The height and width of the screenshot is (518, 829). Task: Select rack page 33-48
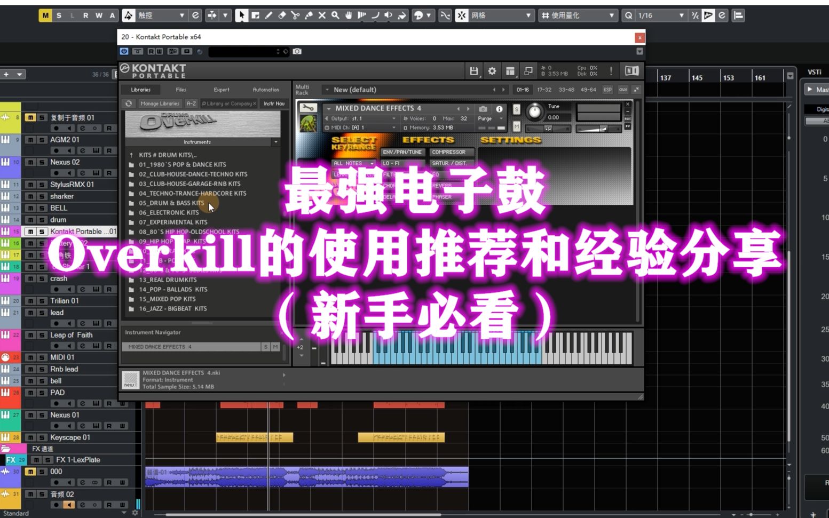pyautogui.click(x=566, y=90)
